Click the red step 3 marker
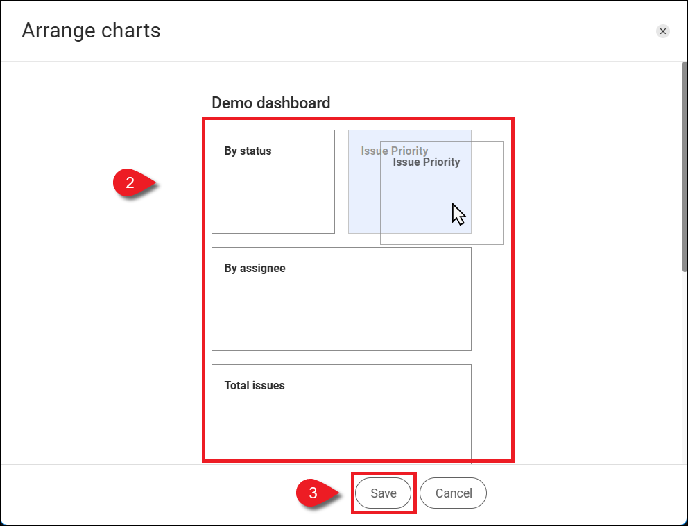This screenshot has height=526, width=688. pos(314,493)
